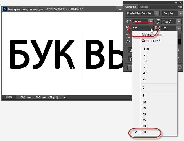Collapse the panel with double-arrow icon
Screen dimensions: 184x141
click(x=176, y=2)
